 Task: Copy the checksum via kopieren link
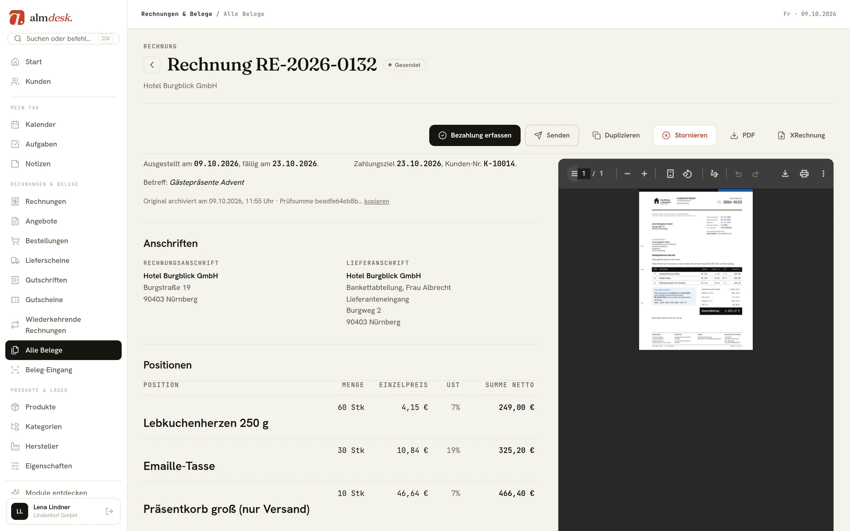[377, 201]
